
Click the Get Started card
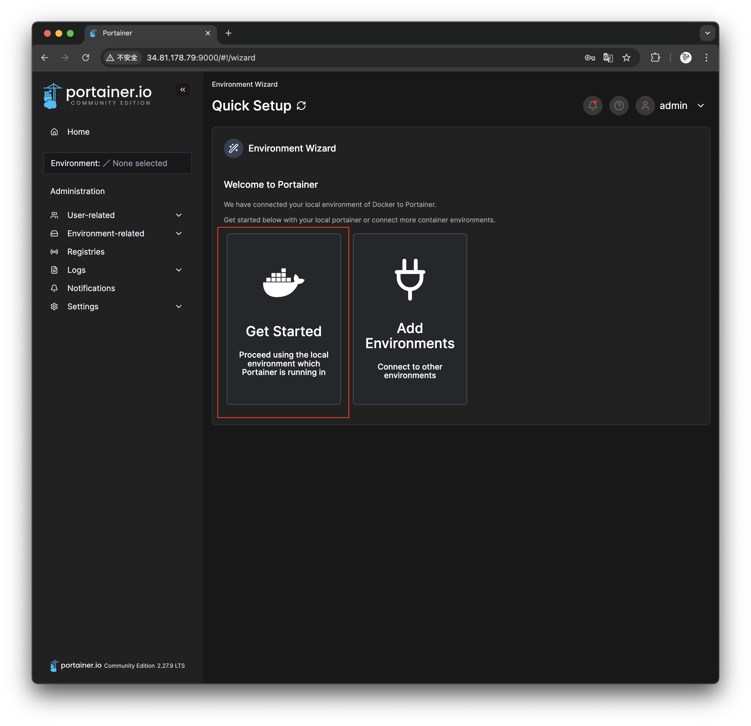[284, 318]
